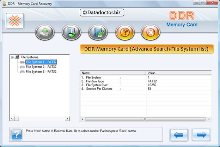Minimize the DDR Memory Card Recovery window
Image resolution: width=220 pixels, height=147 pixels.
(x=197, y=2)
